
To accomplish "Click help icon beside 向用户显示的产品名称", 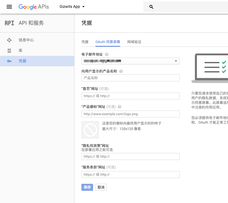I will [x=121, y=71].
